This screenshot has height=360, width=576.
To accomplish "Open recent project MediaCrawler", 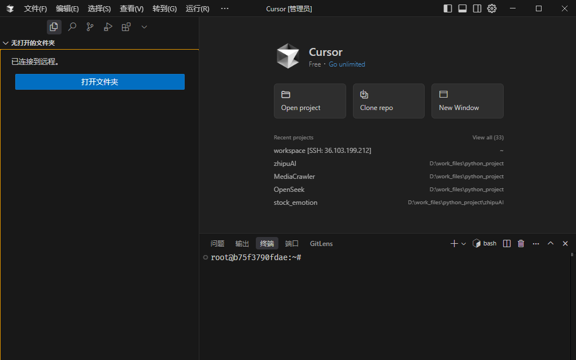I will click(x=294, y=177).
